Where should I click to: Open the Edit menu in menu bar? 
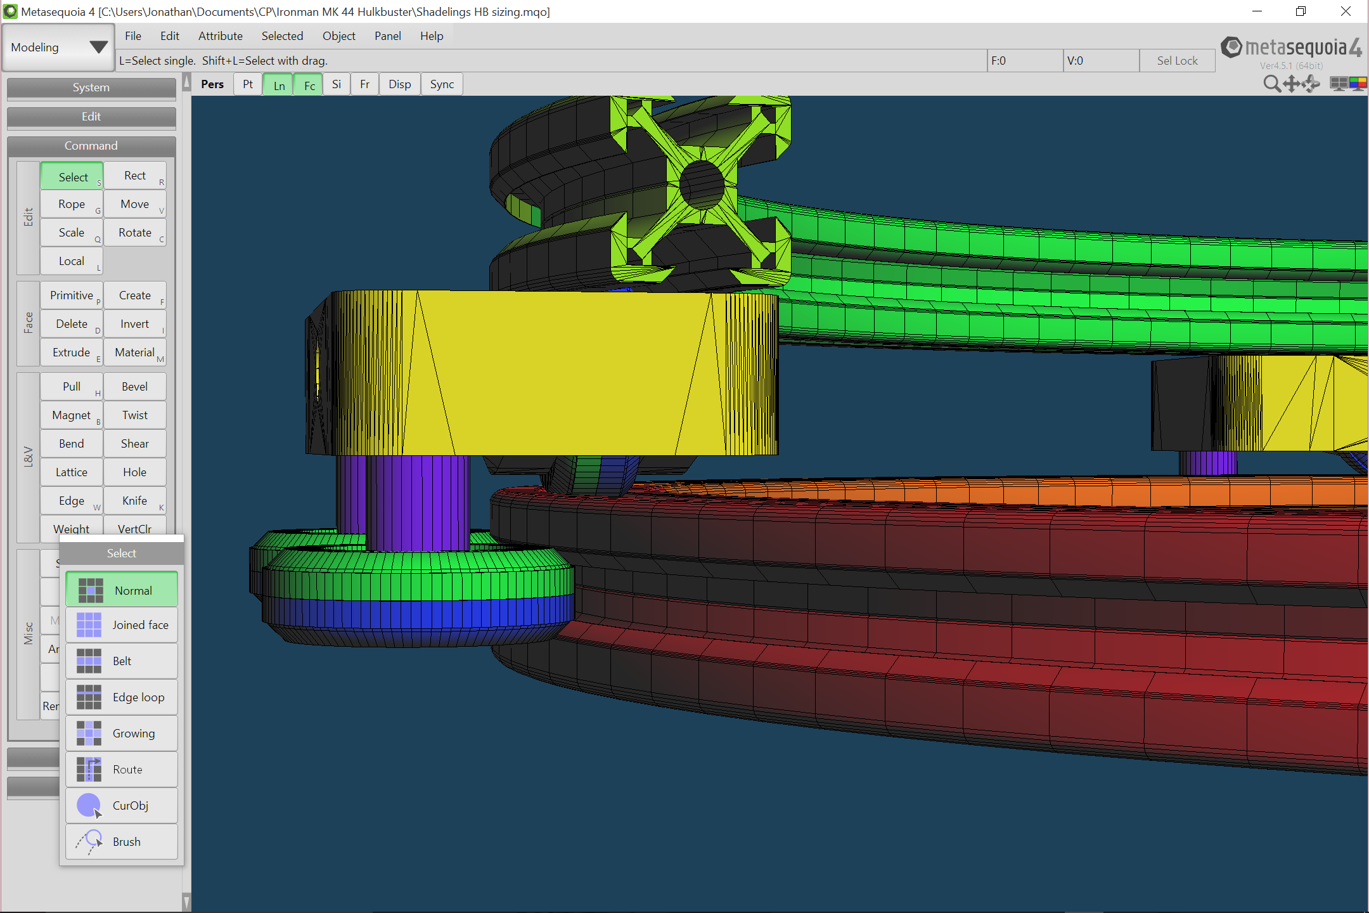[170, 36]
